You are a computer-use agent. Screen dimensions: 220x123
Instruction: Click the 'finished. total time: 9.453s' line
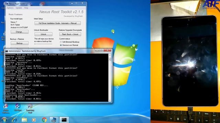pyautogui.click(x=23, y=93)
